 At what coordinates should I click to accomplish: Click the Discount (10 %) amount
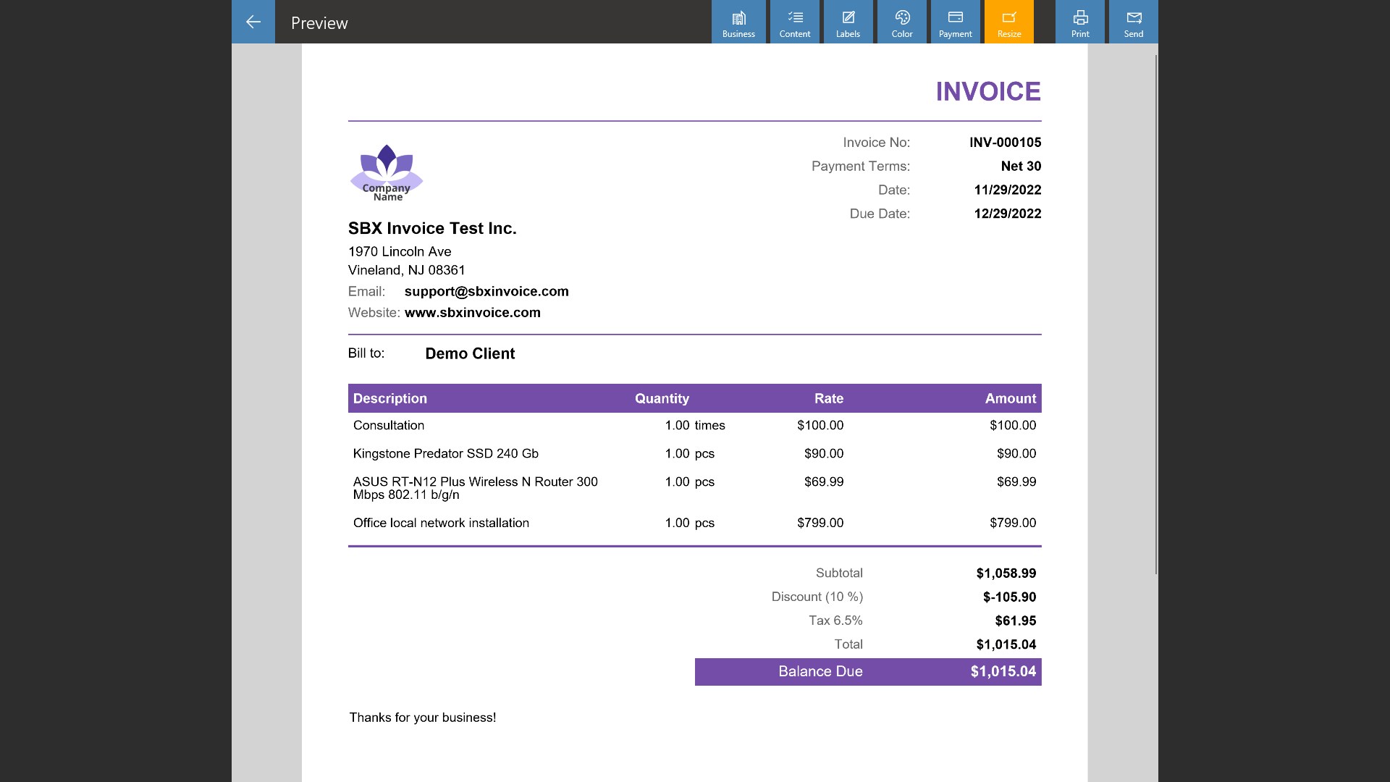pyautogui.click(x=1009, y=597)
